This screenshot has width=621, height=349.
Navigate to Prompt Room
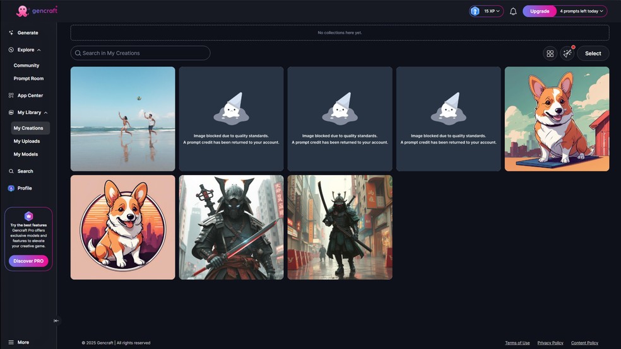pos(28,79)
